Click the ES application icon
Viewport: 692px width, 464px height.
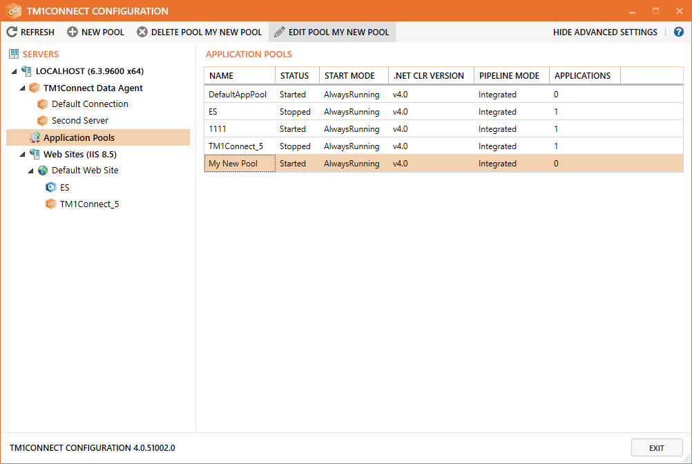[x=51, y=187]
